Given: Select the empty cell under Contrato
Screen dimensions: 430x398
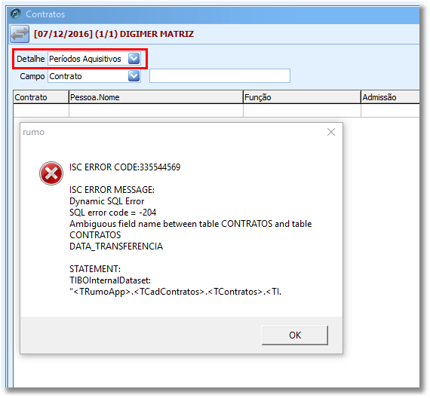Looking at the screenshot, I should tap(41, 111).
